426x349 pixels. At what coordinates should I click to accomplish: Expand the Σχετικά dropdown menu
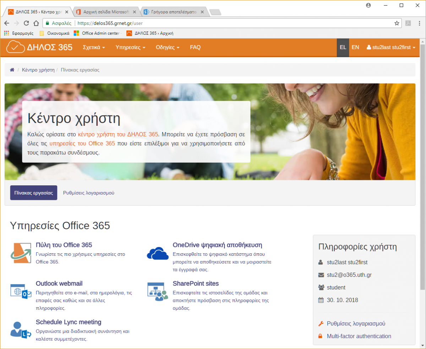pos(94,47)
